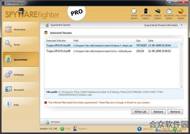Sort by Detected Infection column header
The width and height of the screenshot is (190, 134).
pos(58,41)
